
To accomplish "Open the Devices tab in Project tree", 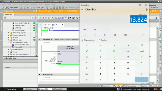I will pyautogui.click(x=8, y=15).
